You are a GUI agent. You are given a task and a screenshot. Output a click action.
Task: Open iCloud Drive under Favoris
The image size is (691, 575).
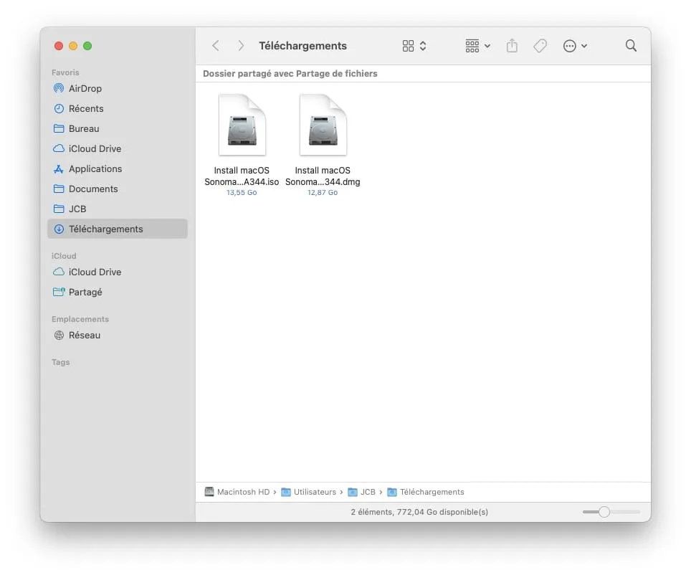tap(118, 148)
